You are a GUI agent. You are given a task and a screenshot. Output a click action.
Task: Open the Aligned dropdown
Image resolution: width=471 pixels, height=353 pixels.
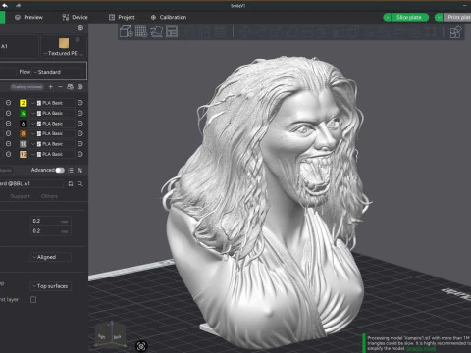coord(51,257)
